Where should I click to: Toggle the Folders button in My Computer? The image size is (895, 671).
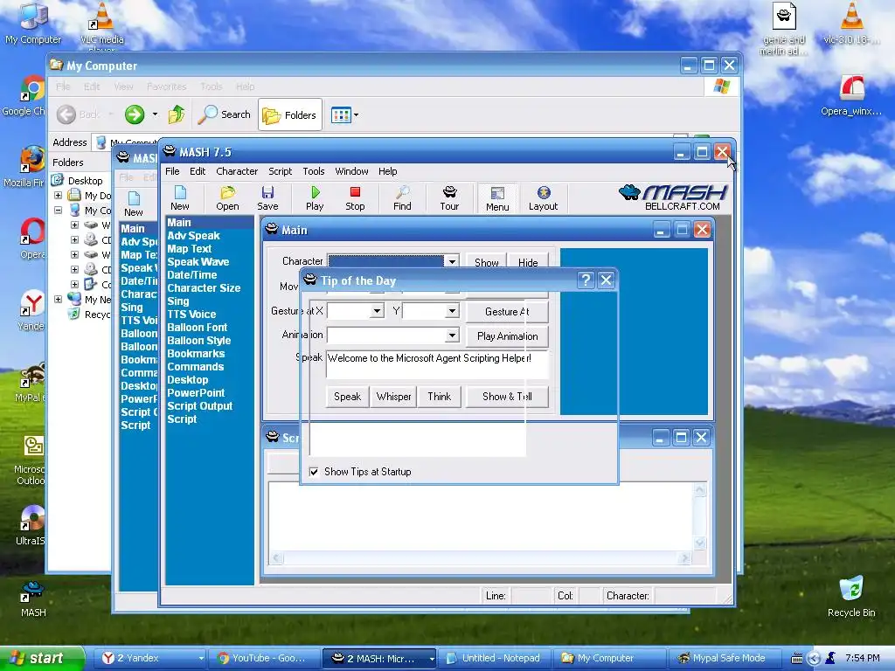click(290, 114)
